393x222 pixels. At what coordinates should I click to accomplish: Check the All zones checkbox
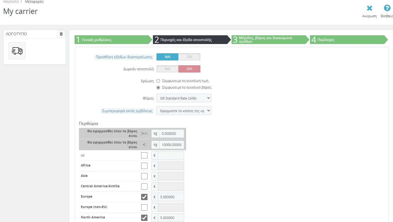[144, 156]
